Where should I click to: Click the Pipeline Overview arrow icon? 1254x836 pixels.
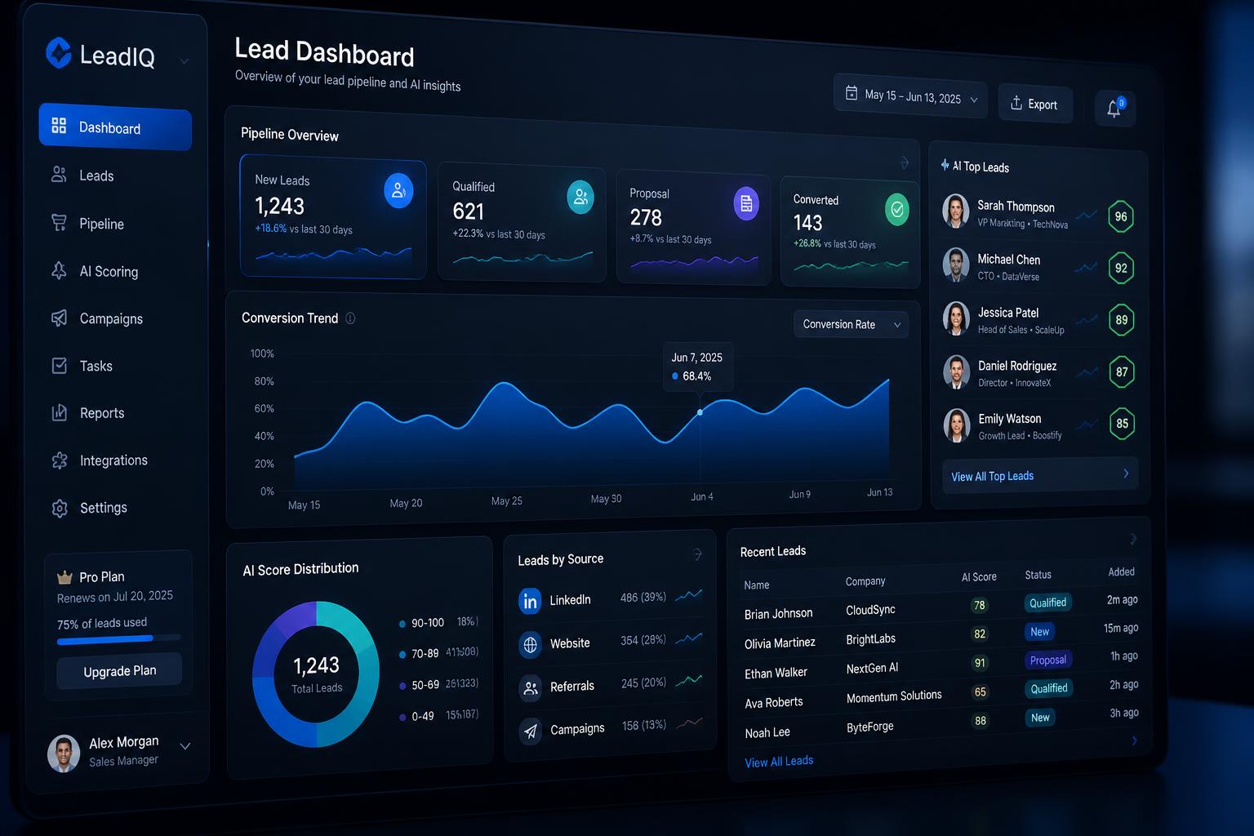click(x=905, y=163)
